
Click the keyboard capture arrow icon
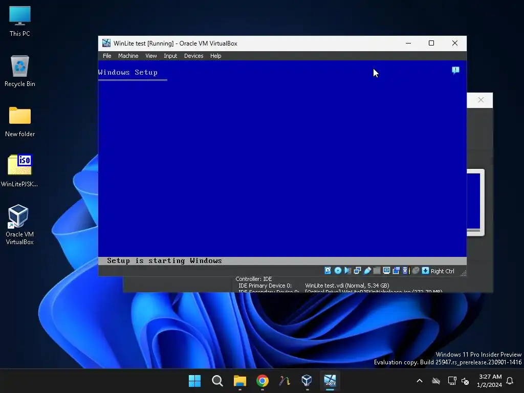(x=425, y=271)
